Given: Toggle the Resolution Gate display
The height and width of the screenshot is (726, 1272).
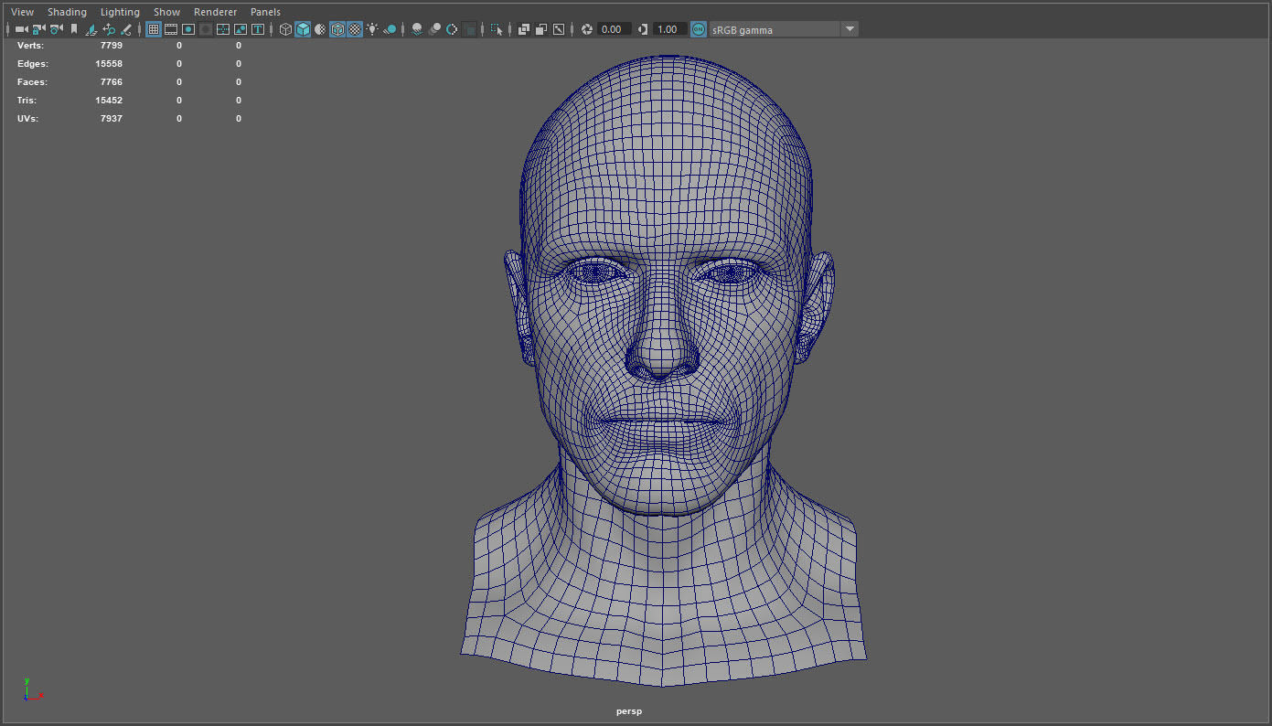Looking at the screenshot, I should pos(188,29).
